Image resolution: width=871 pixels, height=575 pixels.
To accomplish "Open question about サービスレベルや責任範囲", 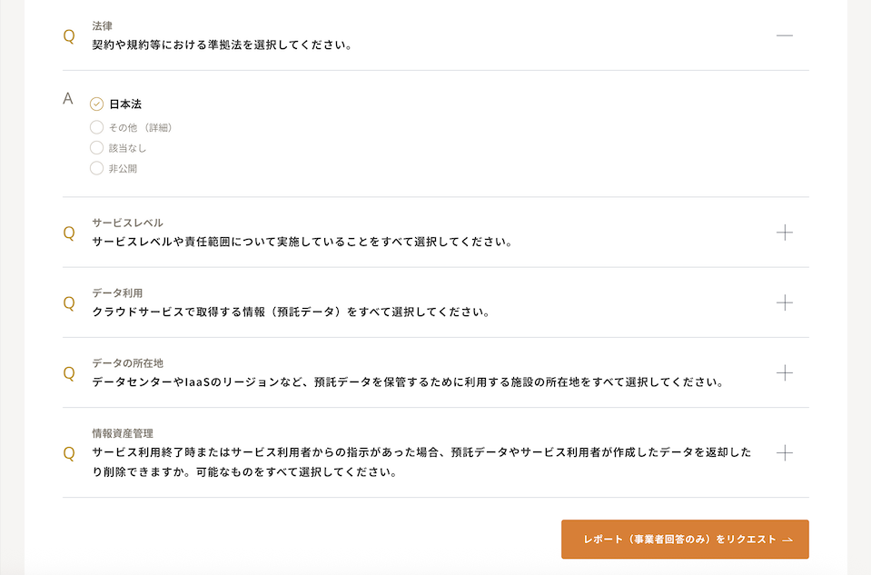I will pos(302,243).
